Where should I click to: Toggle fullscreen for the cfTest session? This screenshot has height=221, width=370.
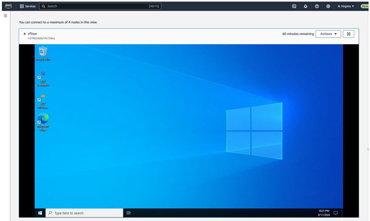(x=349, y=34)
